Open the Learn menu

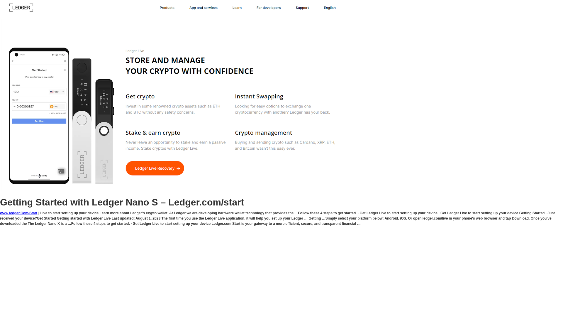pos(237,8)
